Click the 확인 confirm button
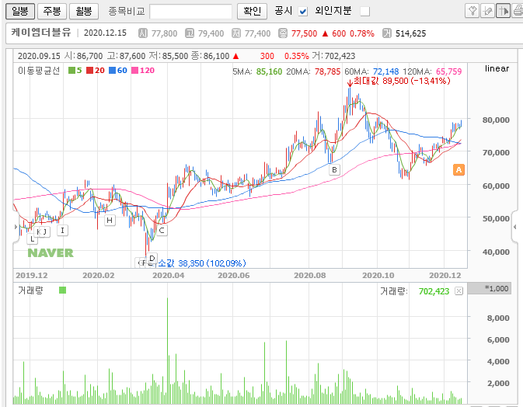Image resolution: width=523 pixels, height=407 pixels. (252, 12)
